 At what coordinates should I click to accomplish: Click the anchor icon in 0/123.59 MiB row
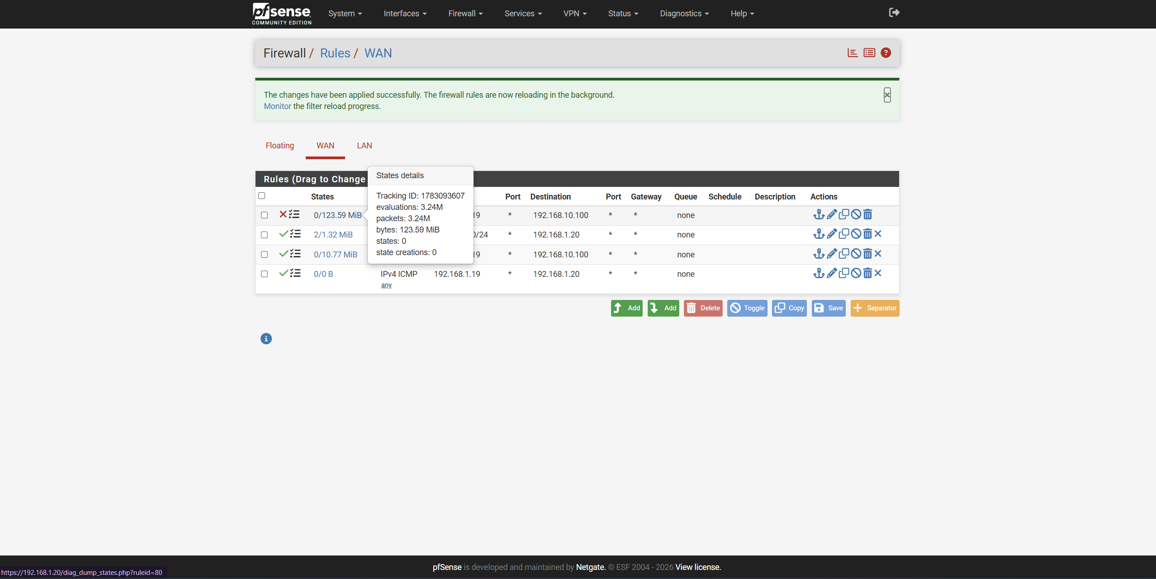coord(819,214)
